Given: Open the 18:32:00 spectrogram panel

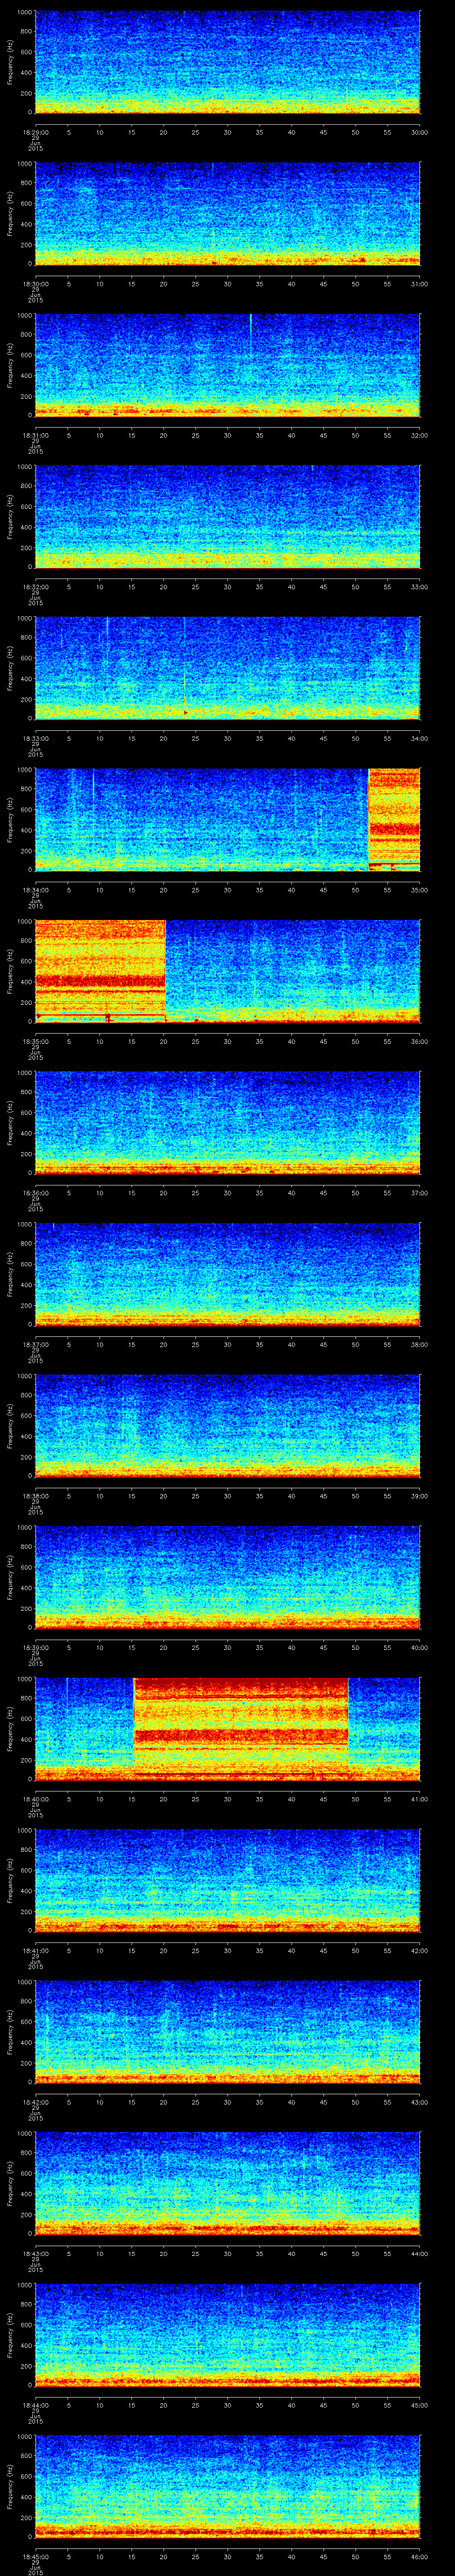Looking at the screenshot, I should [x=227, y=516].
